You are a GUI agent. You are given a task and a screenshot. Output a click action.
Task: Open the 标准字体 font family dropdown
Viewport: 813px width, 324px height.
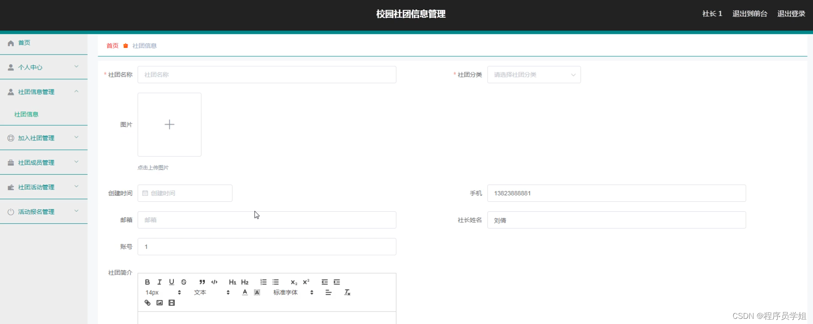[x=293, y=293]
